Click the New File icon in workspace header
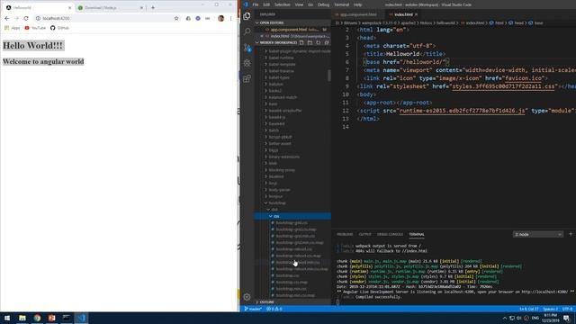The width and height of the screenshot is (576, 324). click(x=301, y=42)
